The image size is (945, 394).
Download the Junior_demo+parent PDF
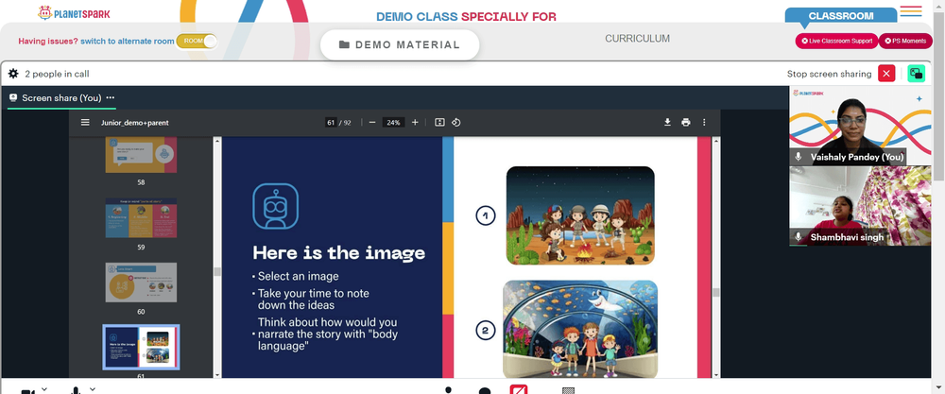click(x=668, y=122)
